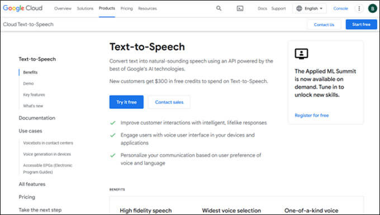The height and width of the screenshot is (215, 380).
Task: Jump to What's new in sidebar
Action: click(x=33, y=106)
